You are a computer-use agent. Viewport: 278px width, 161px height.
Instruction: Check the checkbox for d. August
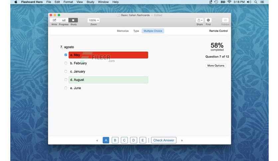[66, 80]
